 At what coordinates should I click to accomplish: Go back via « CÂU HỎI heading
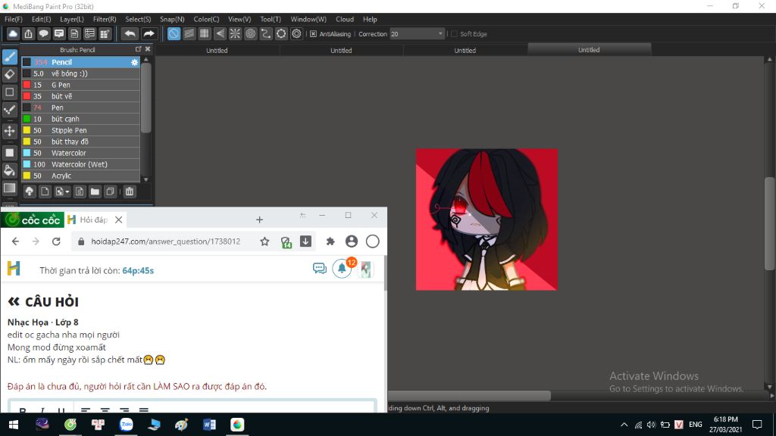pyautogui.click(x=43, y=301)
